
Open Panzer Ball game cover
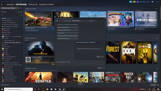tap(129, 77)
